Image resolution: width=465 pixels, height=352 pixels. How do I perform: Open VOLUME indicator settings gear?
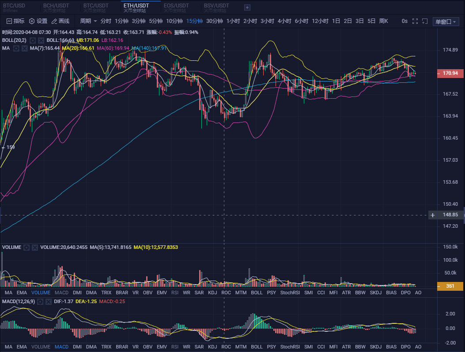point(26,248)
